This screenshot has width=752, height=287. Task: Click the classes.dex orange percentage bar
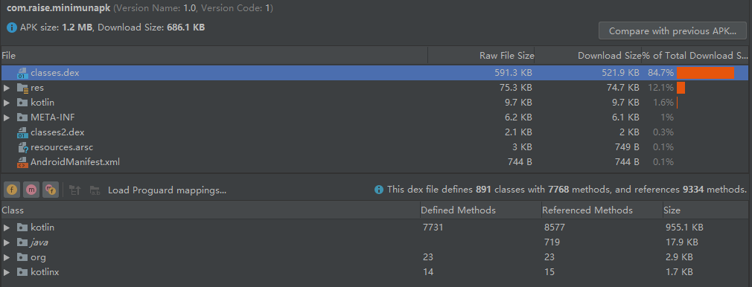point(706,73)
